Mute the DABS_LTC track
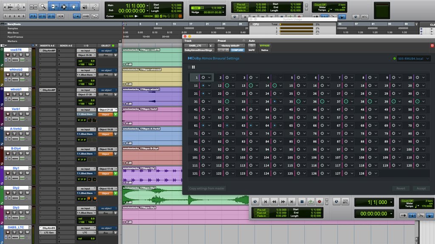 [27, 232]
